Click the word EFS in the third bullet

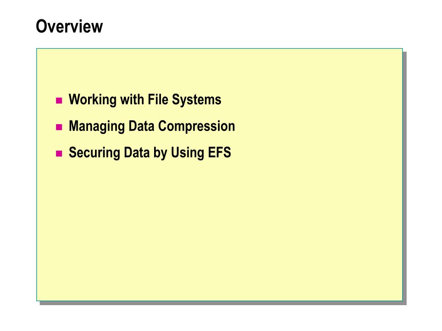point(219,152)
